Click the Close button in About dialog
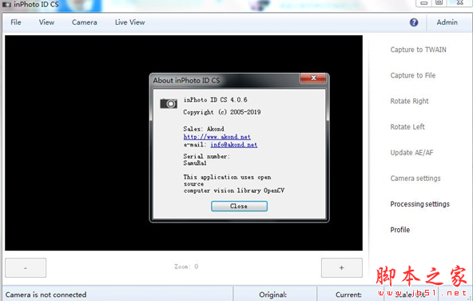 [239, 206]
